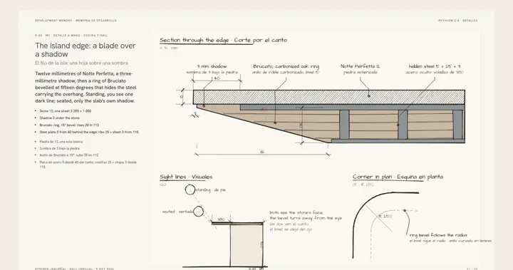Click the title 'Section through the edge · Corte por el canto'
The image size is (513, 270).
(224, 41)
